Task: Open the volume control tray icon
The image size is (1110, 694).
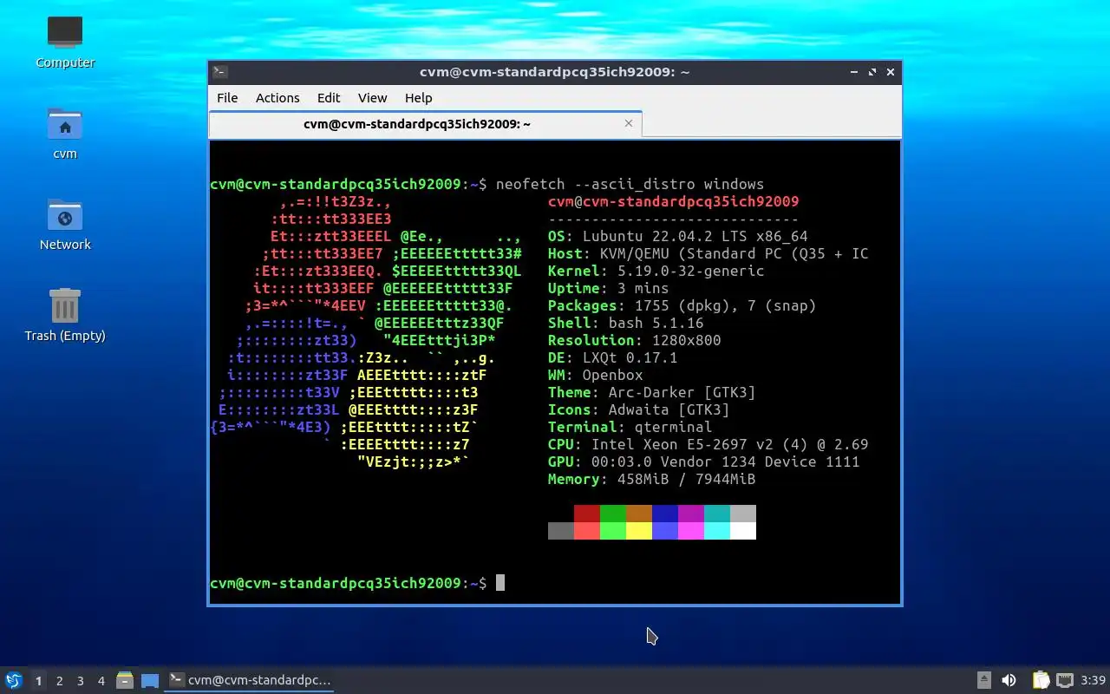Action: (x=1009, y=680)
